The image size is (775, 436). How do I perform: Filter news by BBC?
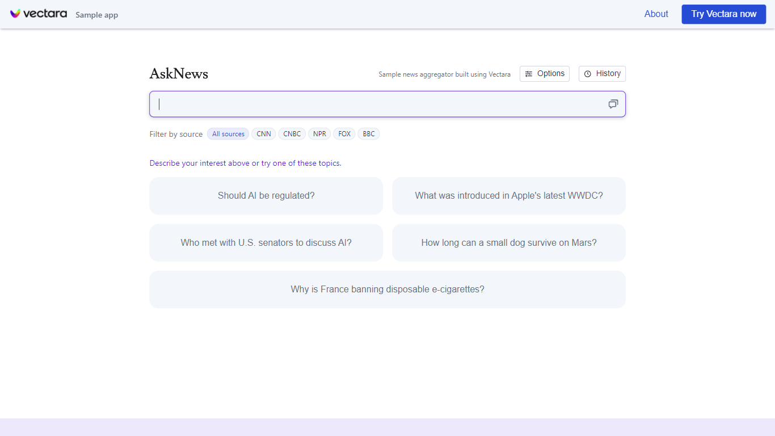[x=369, y=134]
